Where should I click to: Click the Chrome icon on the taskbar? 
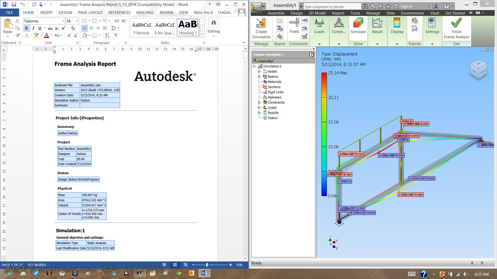coord(179,273)
